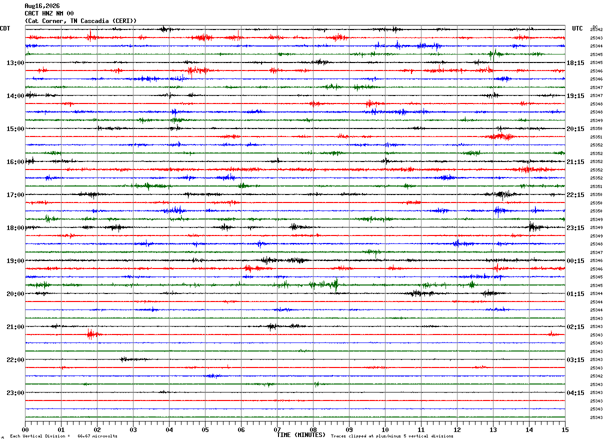Click minute tick label 11 on time axis

[421, 429]
